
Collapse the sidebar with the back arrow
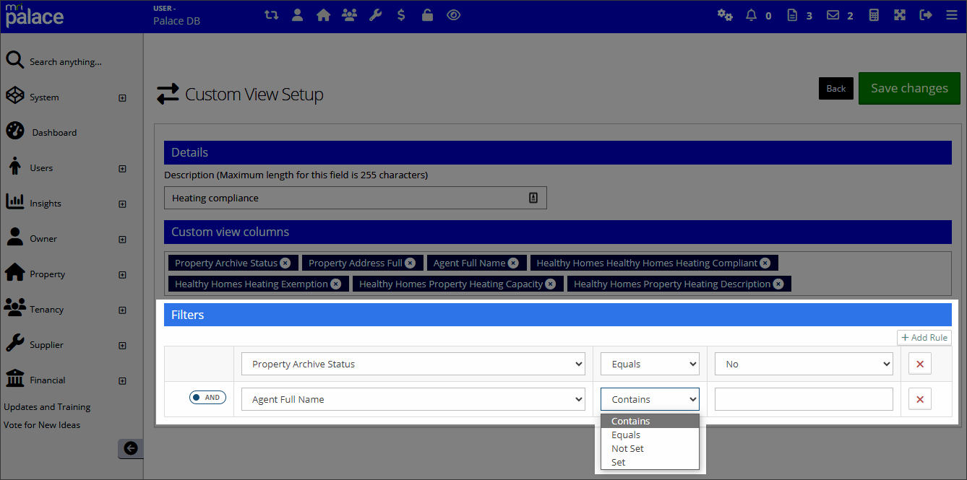click(131, 448)
